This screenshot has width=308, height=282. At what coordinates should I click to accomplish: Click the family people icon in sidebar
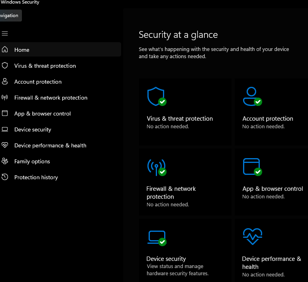5,161
